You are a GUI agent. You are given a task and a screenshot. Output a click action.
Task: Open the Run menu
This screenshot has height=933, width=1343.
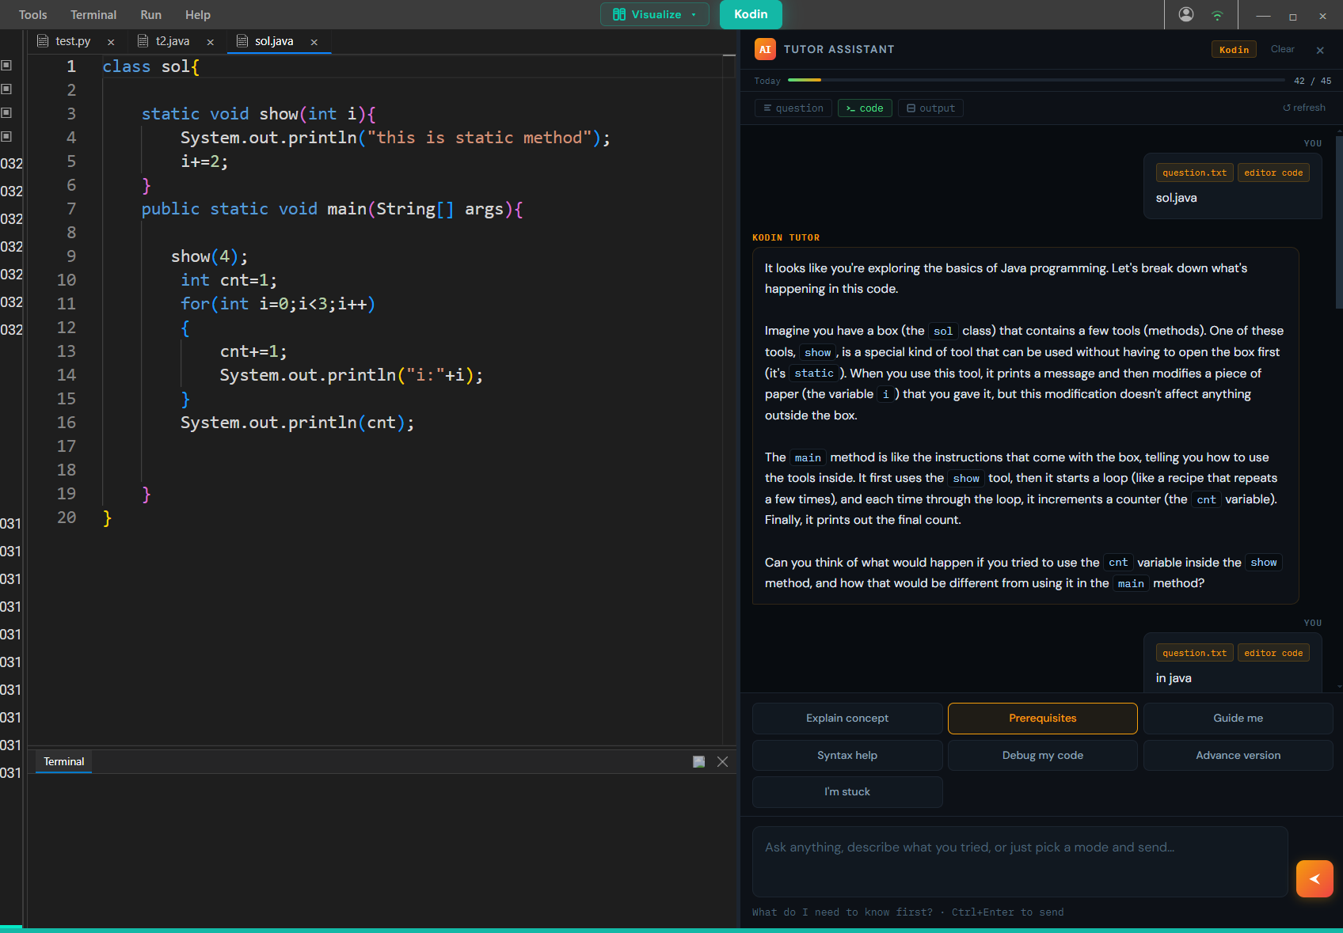pyautogui.click(x=150, y=14)
